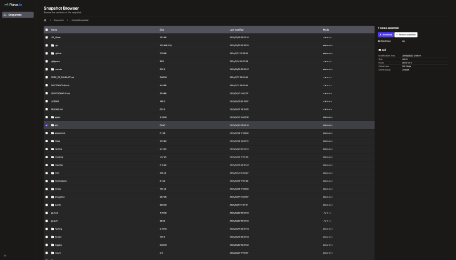Open the cmd folder icon
This screenshot has width=456, height=260.
pyautogui.click(x=52, y=173)
